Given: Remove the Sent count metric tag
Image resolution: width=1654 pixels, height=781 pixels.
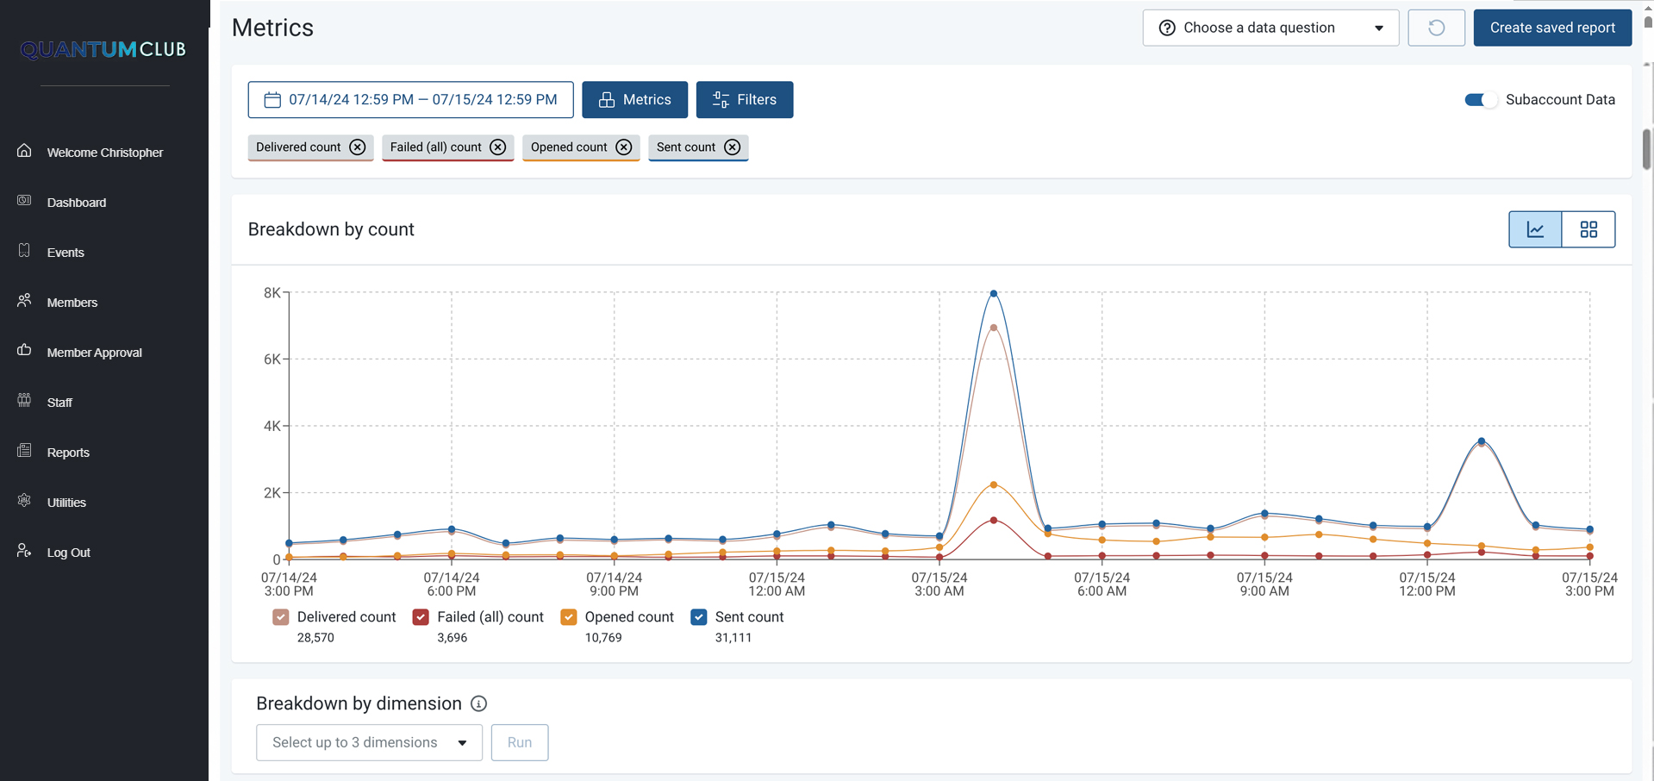Looking at the screenshot, I should pos(733,147).
